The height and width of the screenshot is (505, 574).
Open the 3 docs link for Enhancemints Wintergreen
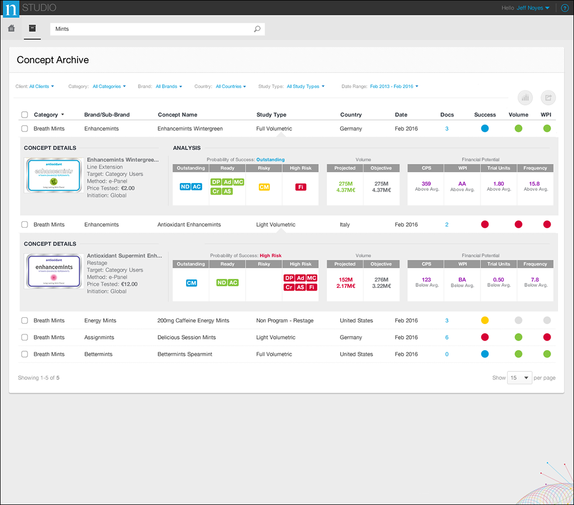446,129
